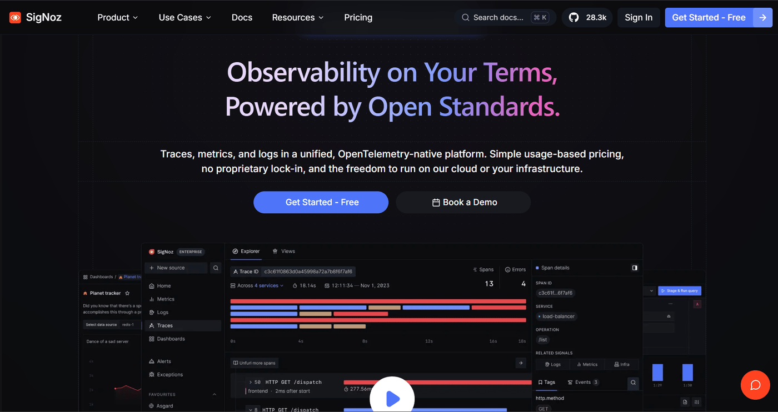778x412 pixels.
Task: Click the hero Get Started - Free button
Action: coord(321,202)
